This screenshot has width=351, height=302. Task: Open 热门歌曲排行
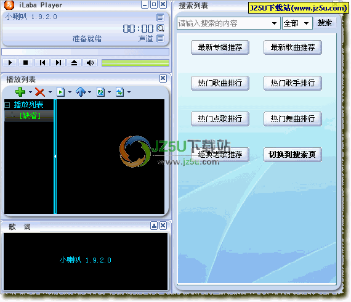tap(220, 83)
